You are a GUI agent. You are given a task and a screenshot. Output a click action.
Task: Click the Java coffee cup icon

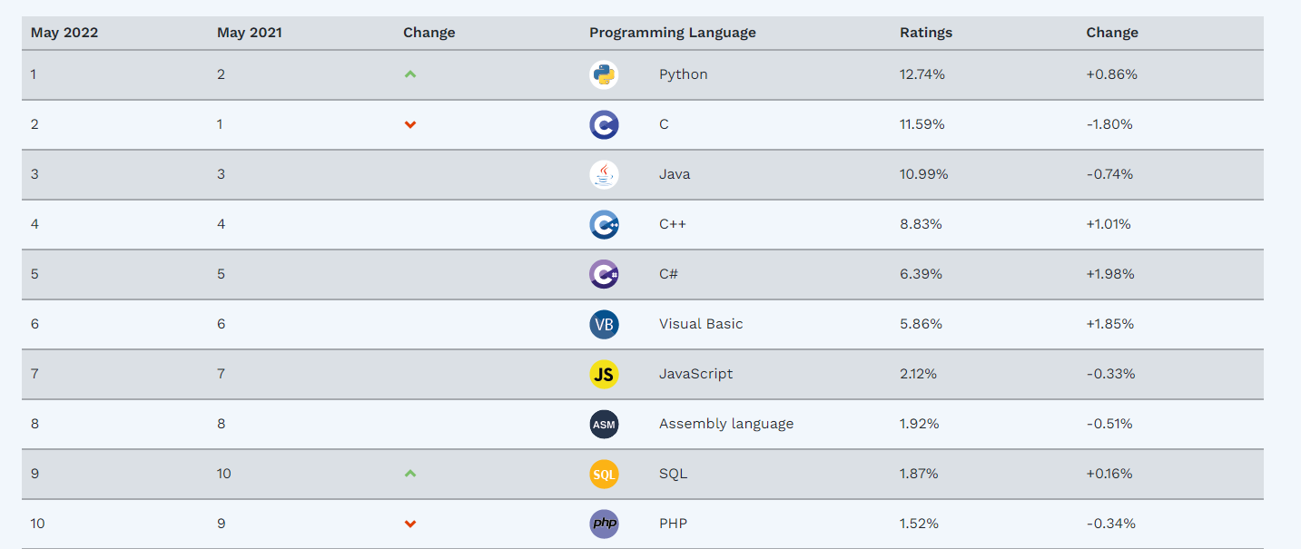(604, 174)
